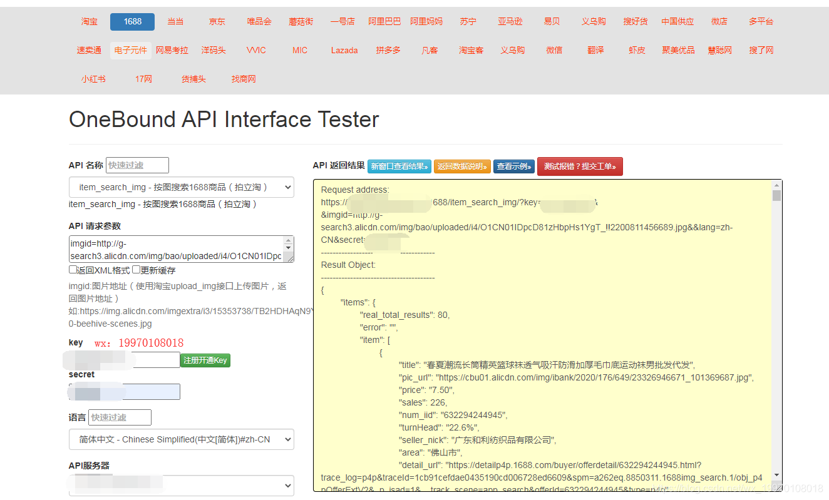Focus the secret input field
The height and width of the screenshot is (500, 829).
[125, 392]
